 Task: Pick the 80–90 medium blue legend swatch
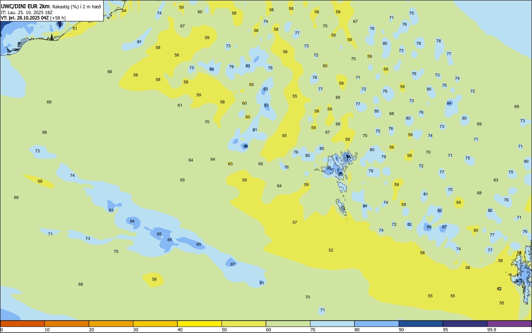(377, 323)
